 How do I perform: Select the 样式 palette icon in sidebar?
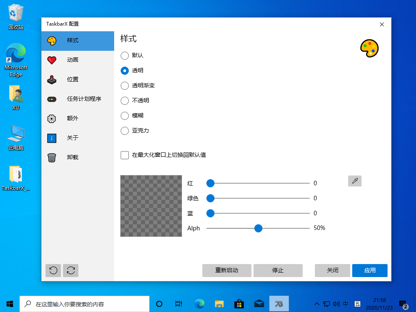[x=52, y=41]
